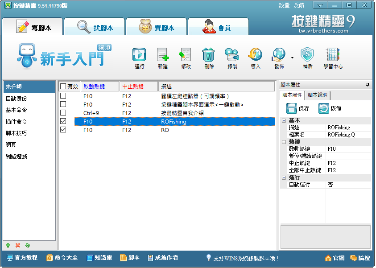376x268 pixels.
Task: Click the 導入 (Import) icon
Action: pos(255,55)
